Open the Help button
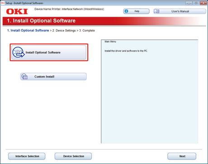This screenshot has width=208, height=164. (137, 11)
